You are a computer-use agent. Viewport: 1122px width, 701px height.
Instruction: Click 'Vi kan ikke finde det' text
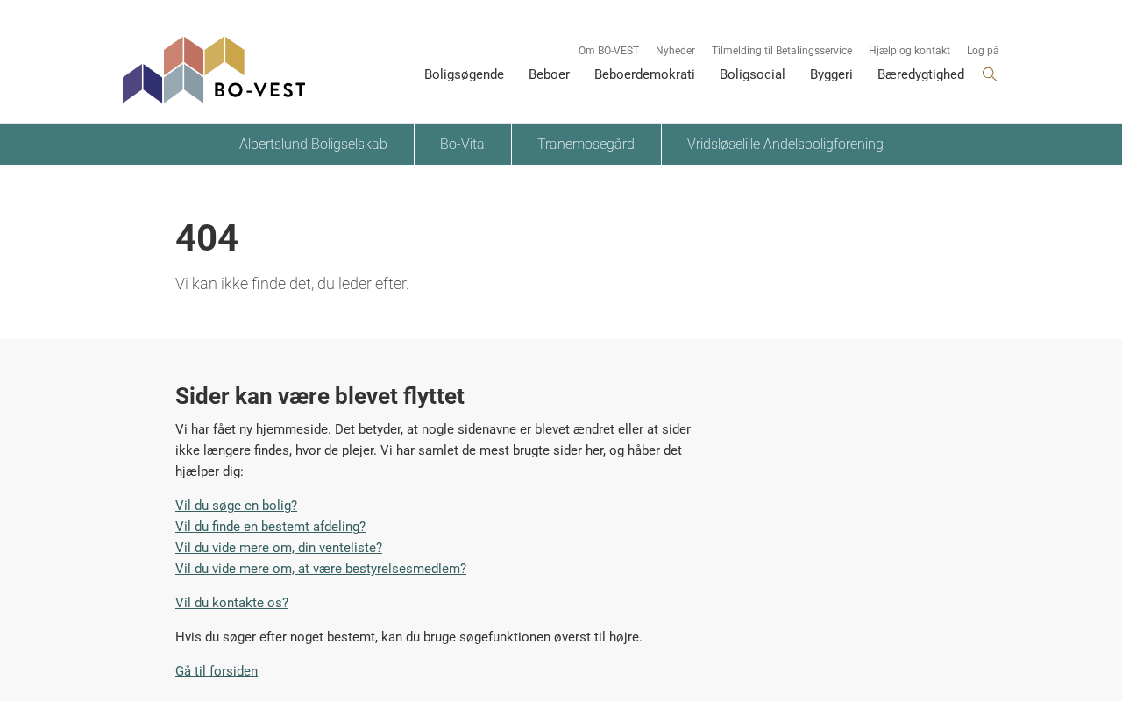click(x=292, y=284)
